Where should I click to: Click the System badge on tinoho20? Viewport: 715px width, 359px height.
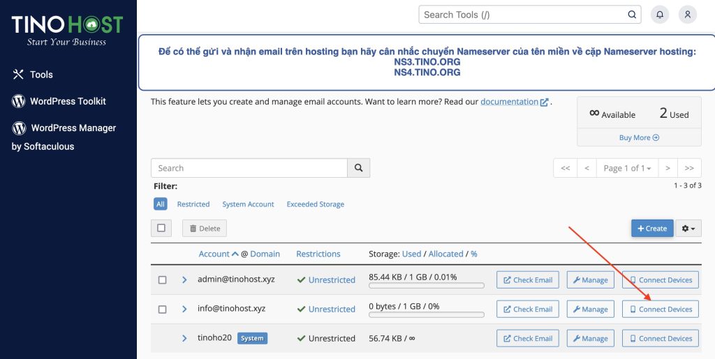click(252, 338)
